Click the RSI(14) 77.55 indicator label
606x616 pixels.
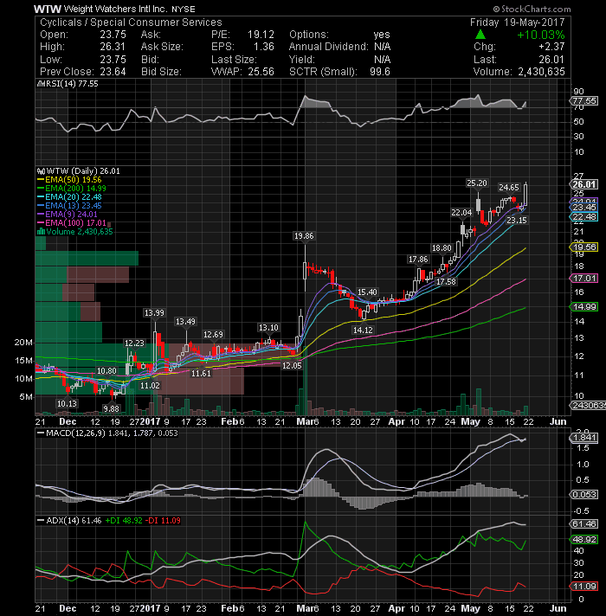coord(68,84)
